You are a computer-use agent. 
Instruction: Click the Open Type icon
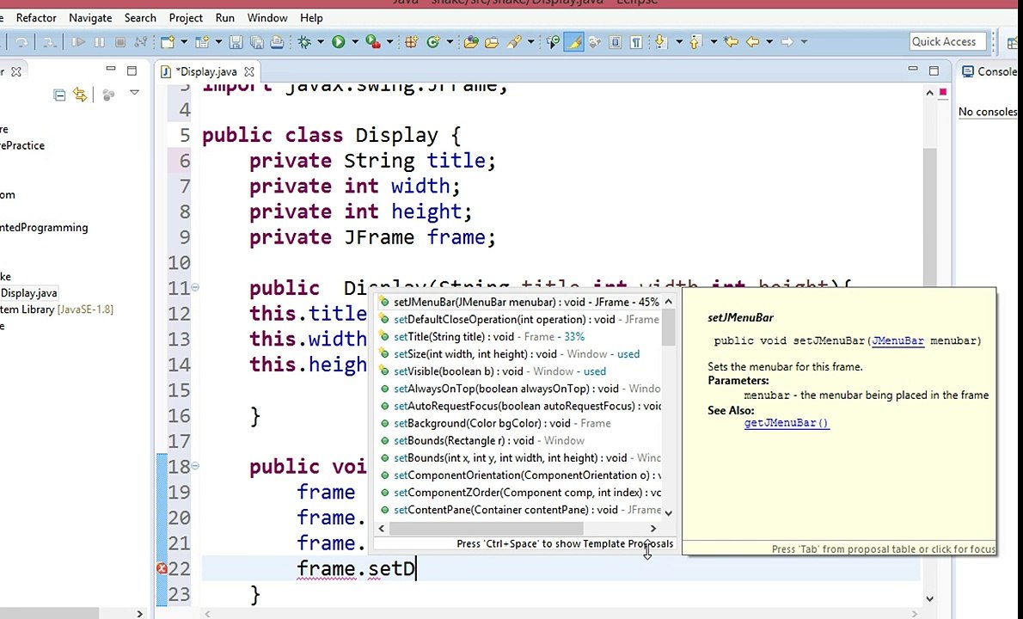point(470,42)
